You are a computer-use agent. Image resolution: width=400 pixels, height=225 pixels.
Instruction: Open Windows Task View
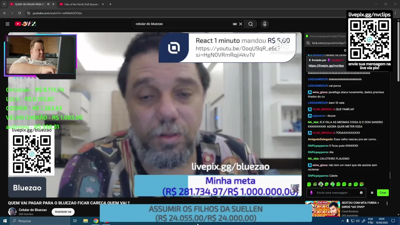tap(75, 221)
